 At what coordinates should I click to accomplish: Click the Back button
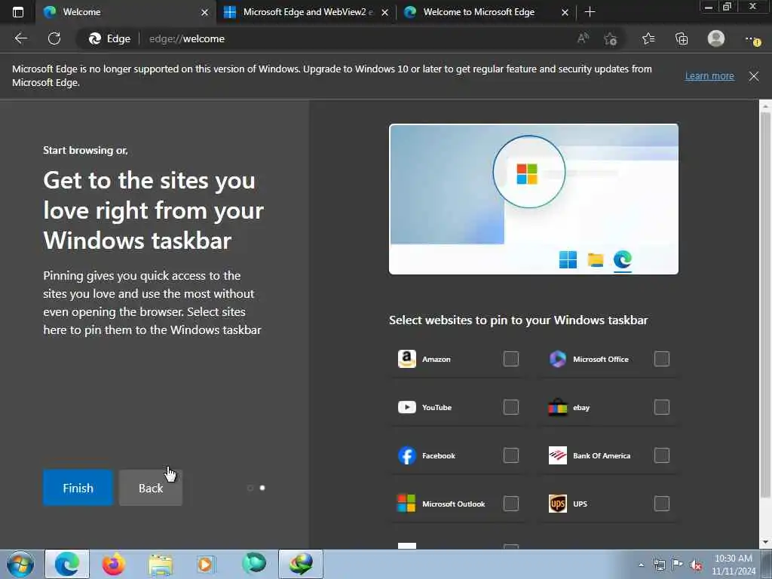click(x=151, y=488)
